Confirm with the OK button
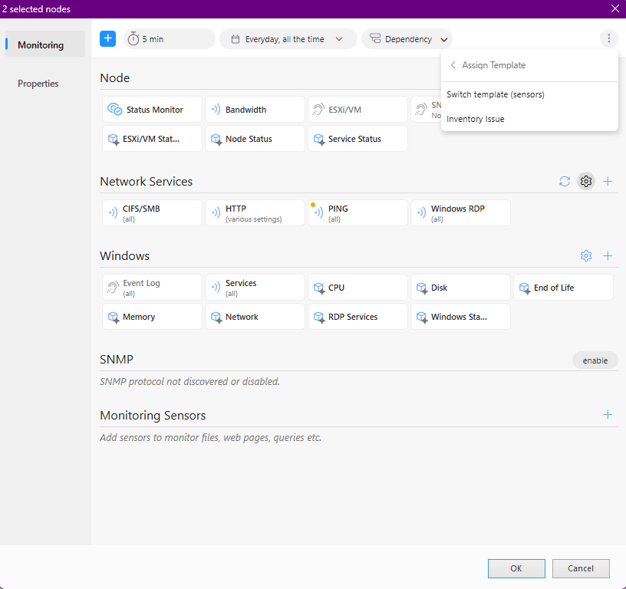Screen dimensions: 626x589 pyautogui.click(x=516, y=568)
